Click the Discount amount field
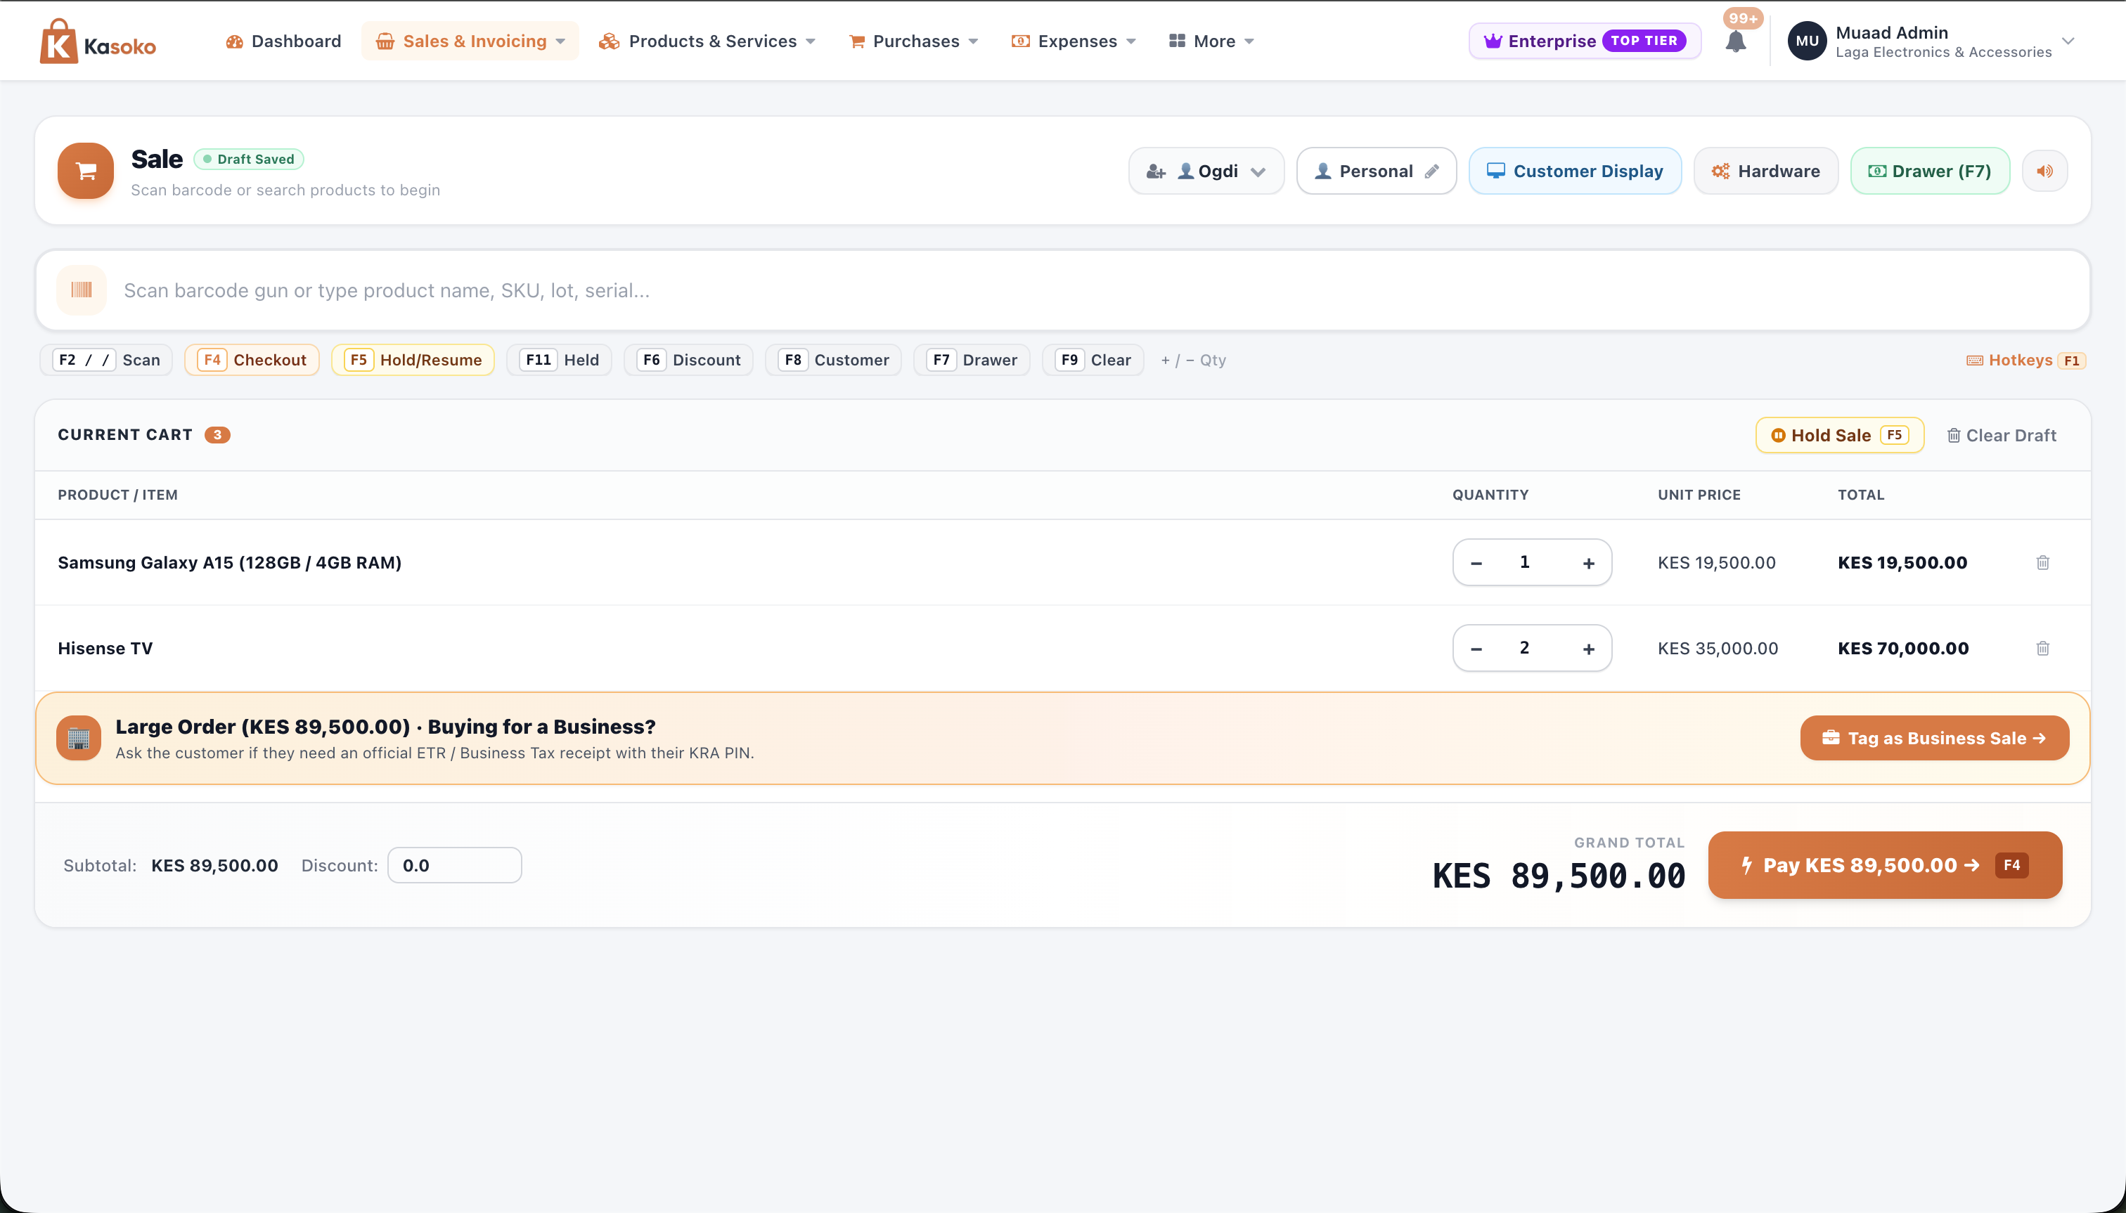This screenshot has height=1213, width=2126. pos(454,864)
